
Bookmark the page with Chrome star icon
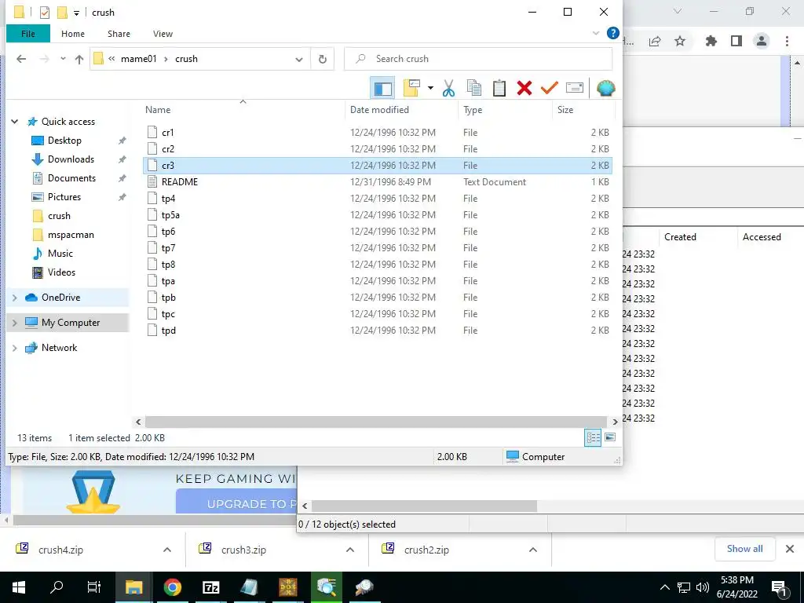pos(680,41)
